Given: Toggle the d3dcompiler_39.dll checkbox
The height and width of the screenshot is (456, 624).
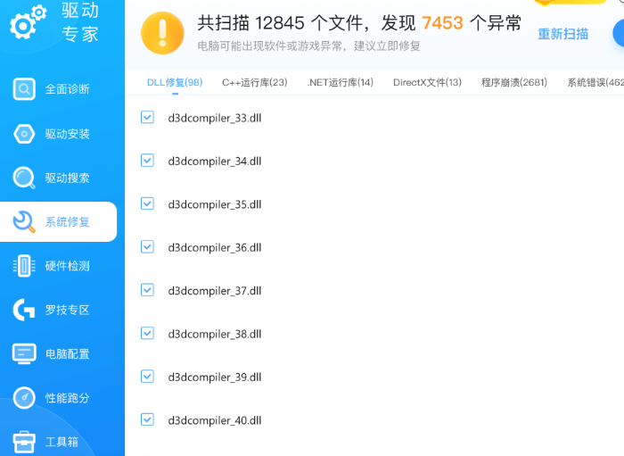Looking at the screenshot, I should (147, 377).
